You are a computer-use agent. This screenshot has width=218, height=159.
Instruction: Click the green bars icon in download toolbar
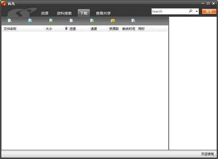point(51,21)
